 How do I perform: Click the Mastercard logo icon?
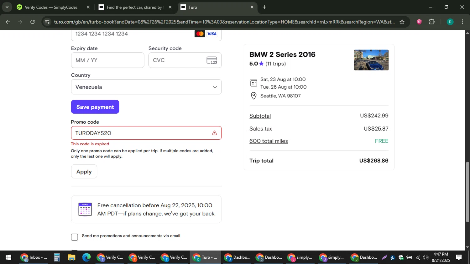click(x=200, y=34)
